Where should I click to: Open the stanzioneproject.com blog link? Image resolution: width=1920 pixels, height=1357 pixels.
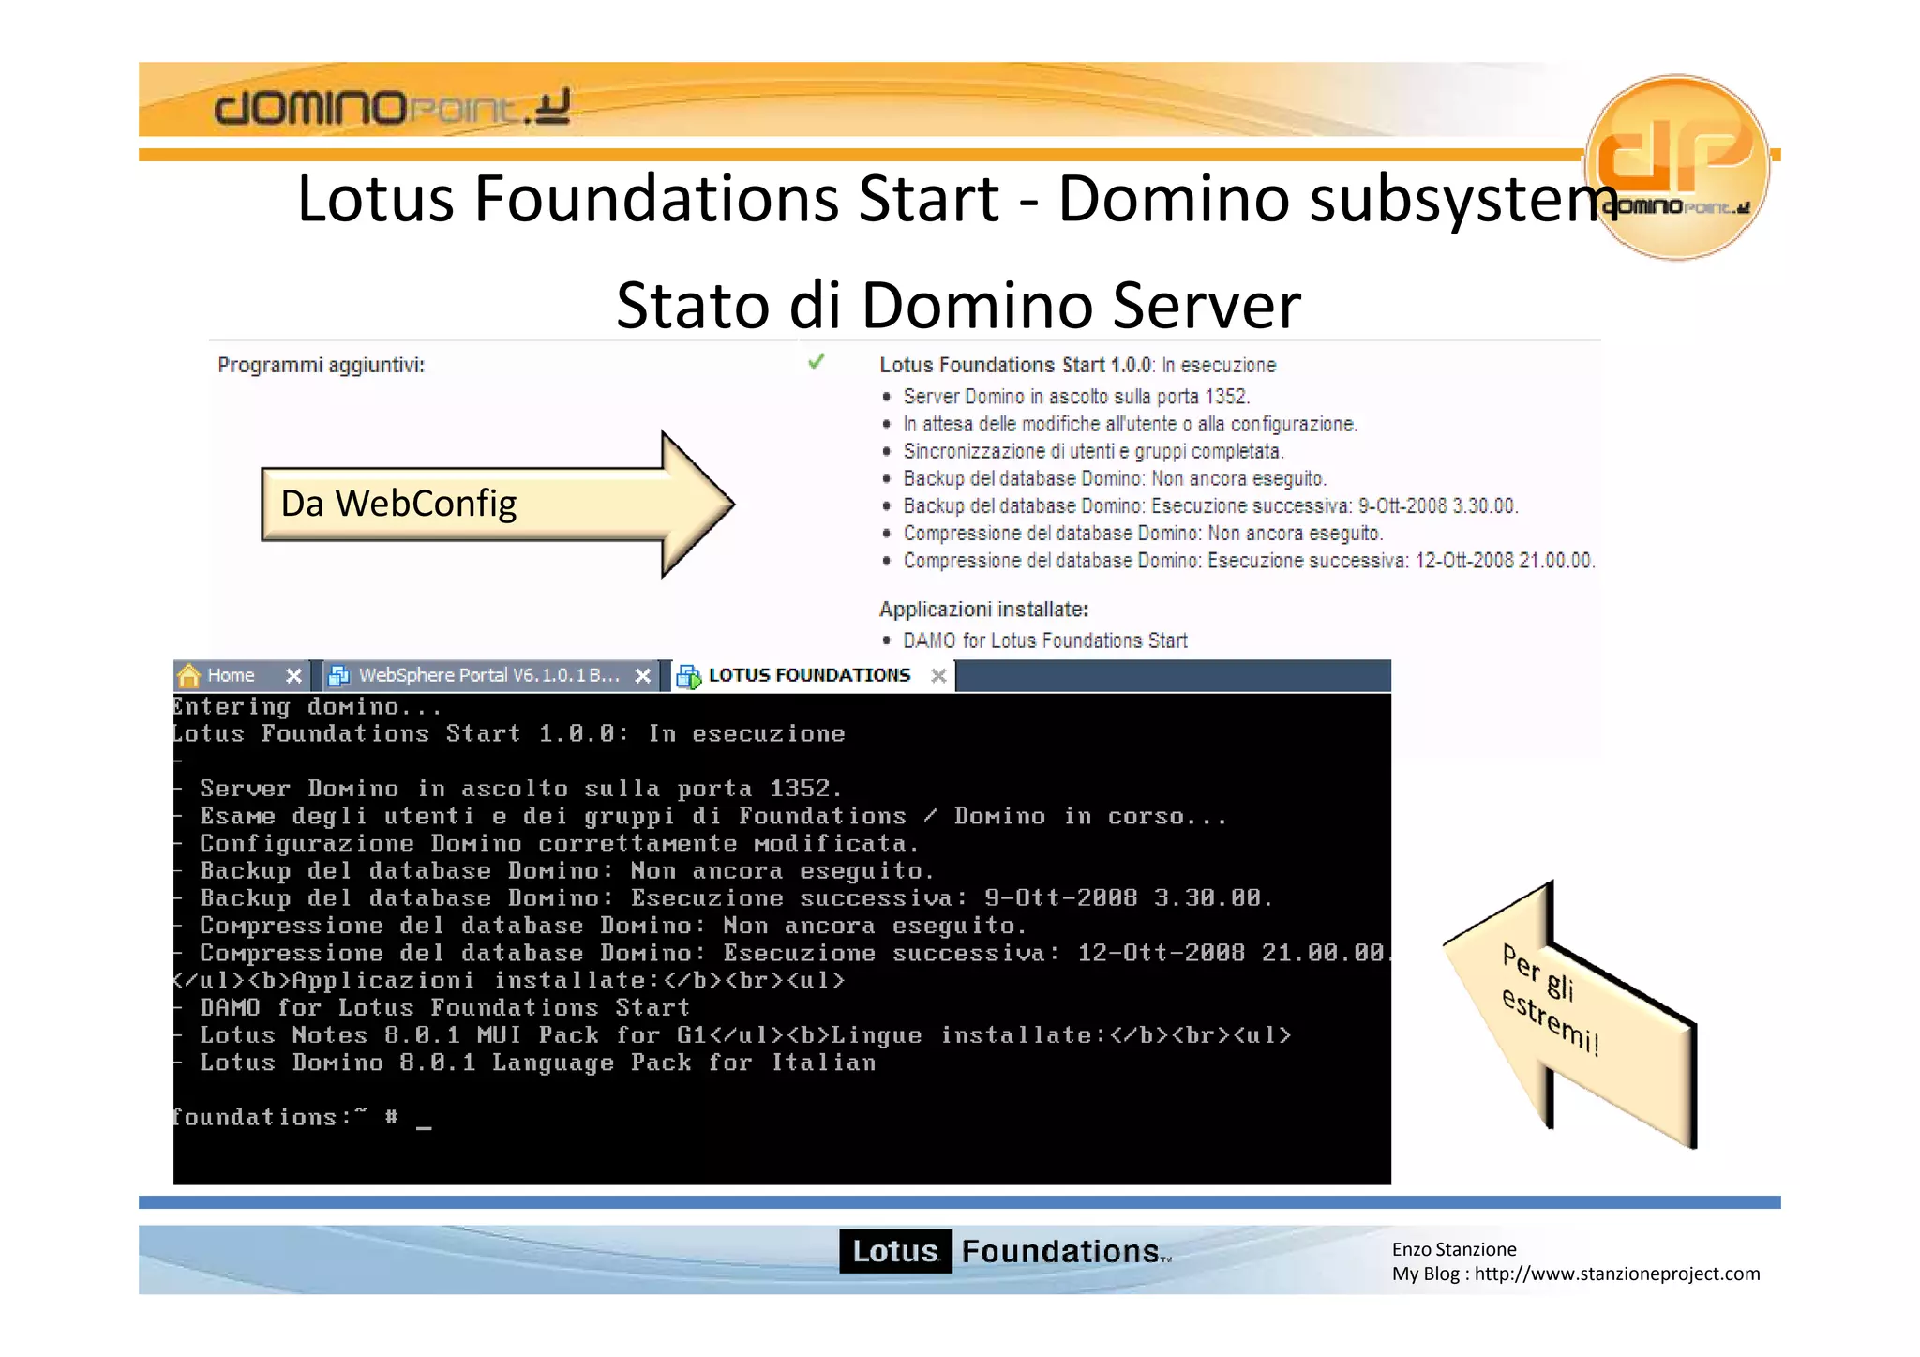1617,1274
